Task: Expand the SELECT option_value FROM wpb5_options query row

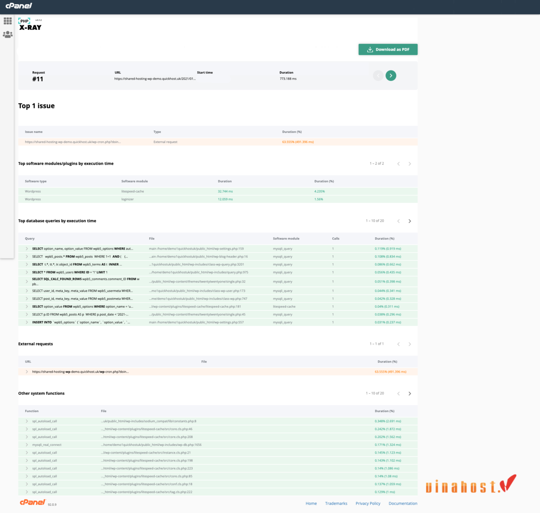Action: tap(27, 306)
